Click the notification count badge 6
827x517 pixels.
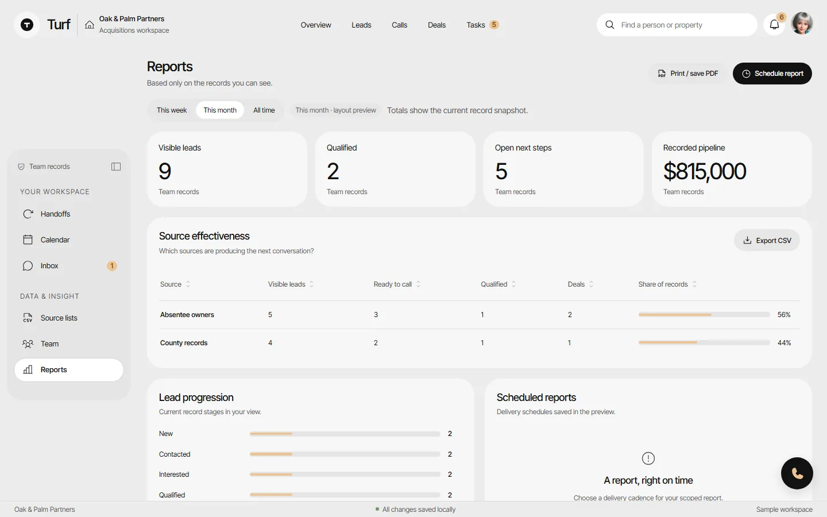point(782,17)
